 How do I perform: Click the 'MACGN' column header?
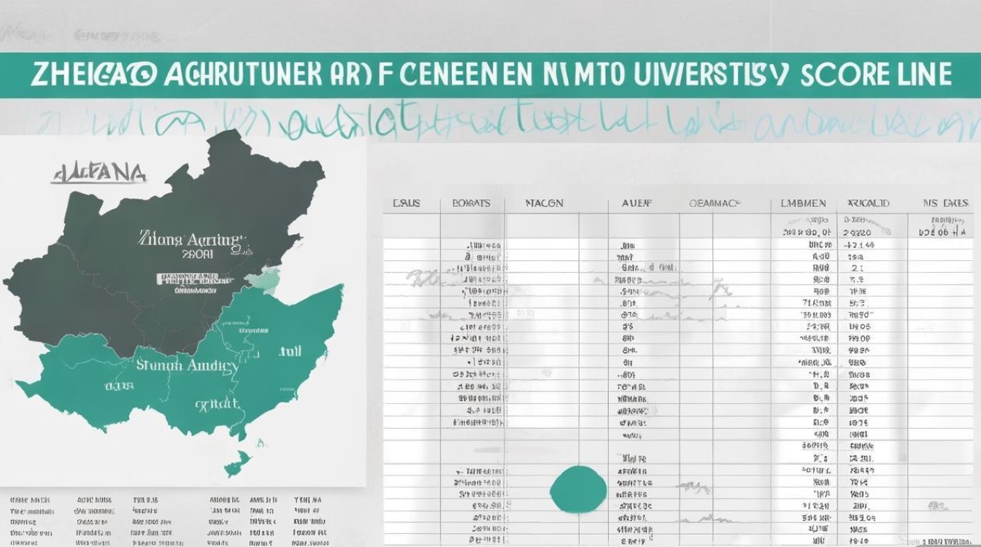(545, 203)
